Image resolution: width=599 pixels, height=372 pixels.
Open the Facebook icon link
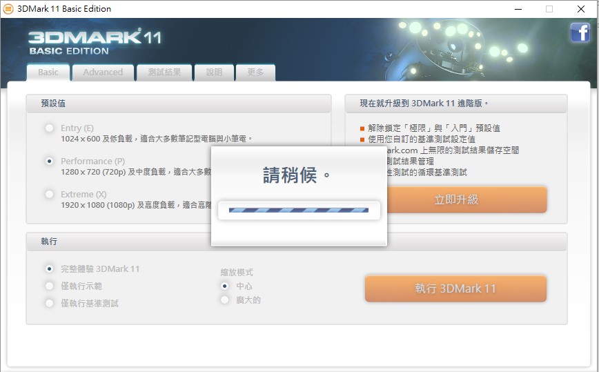click(580, 32)
